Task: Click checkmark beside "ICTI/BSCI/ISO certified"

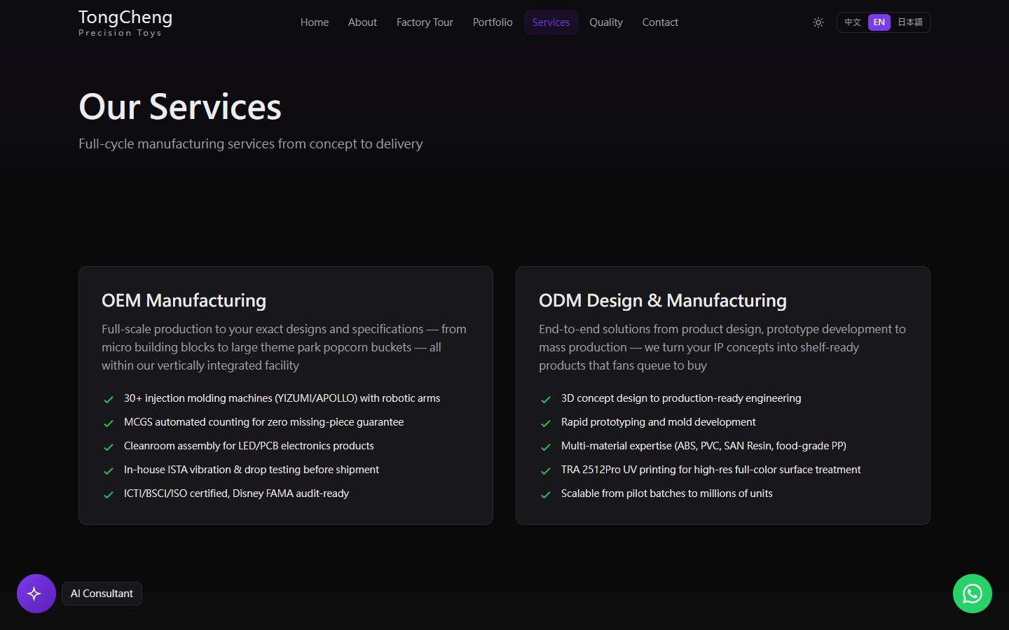Action: point(108,495)
